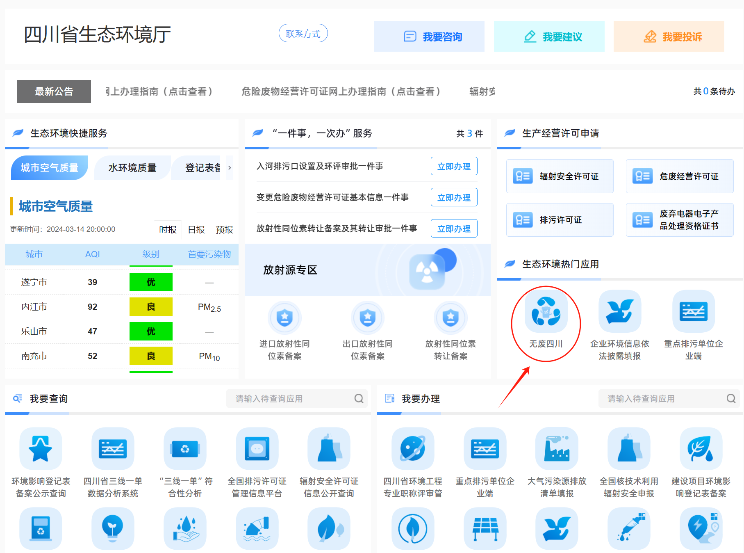
Task: Switch to the 水环境质量 tab
Action: tap(132, 168)
